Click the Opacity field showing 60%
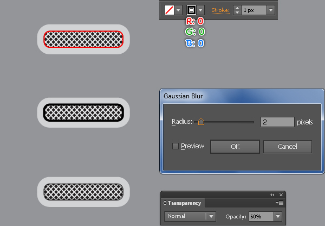The image size is (325, 226). point(261,216)
